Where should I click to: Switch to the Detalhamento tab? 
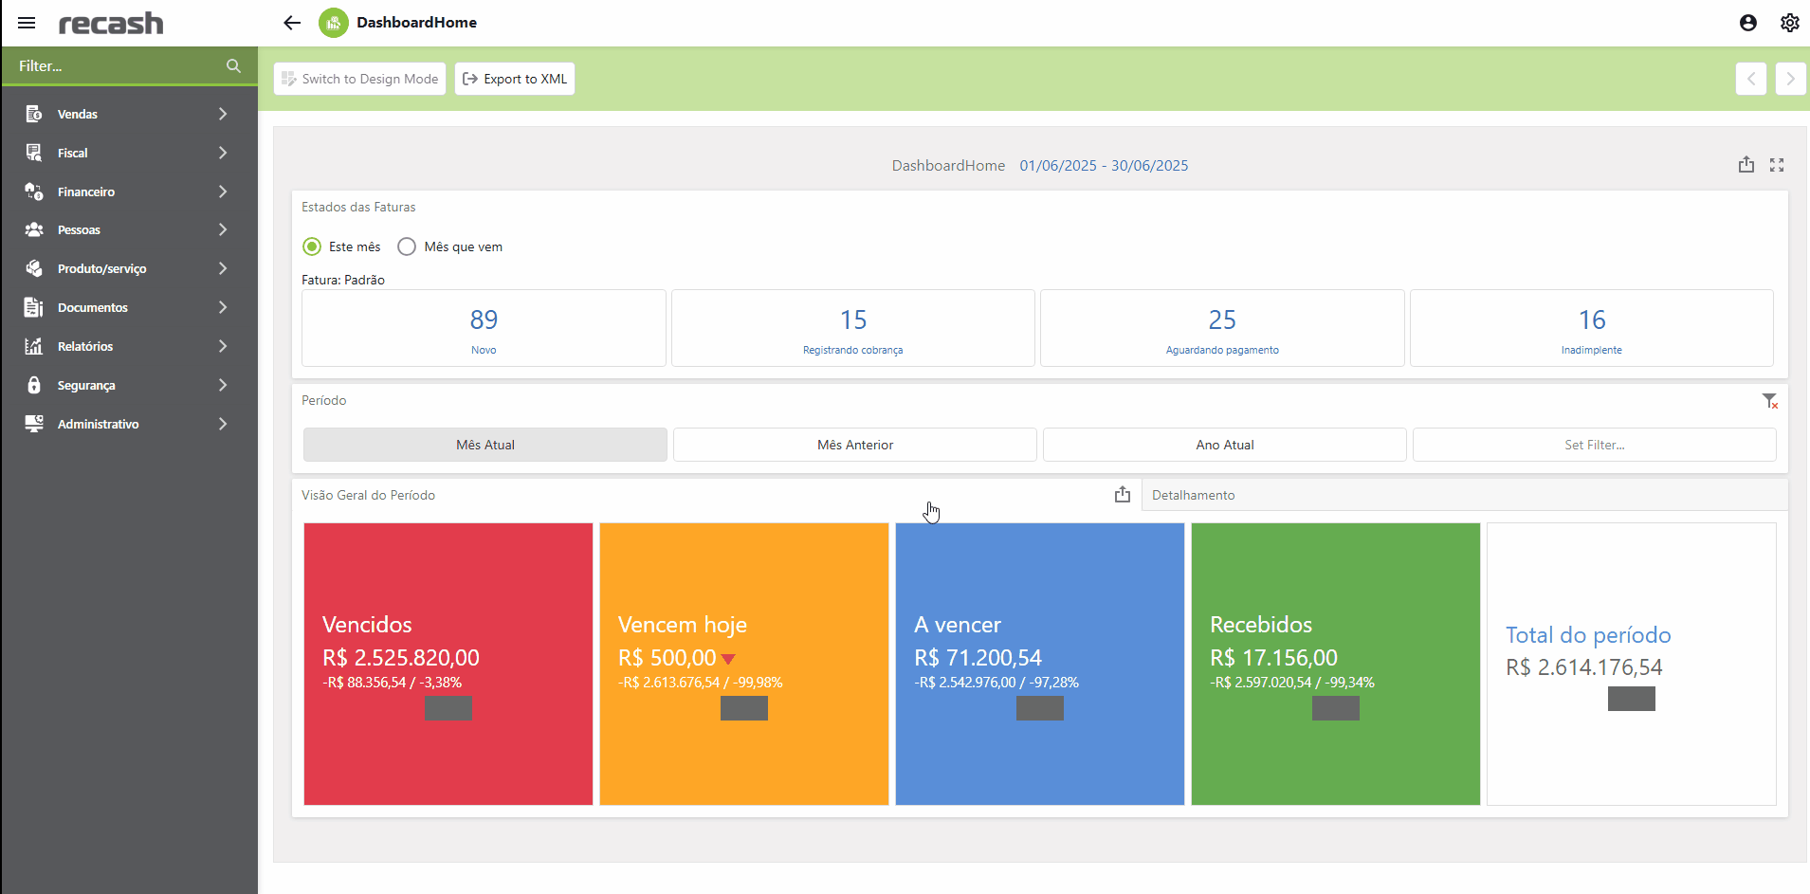point(1193,495)
